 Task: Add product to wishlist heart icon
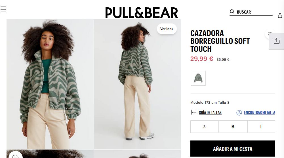tap(270, 34)
